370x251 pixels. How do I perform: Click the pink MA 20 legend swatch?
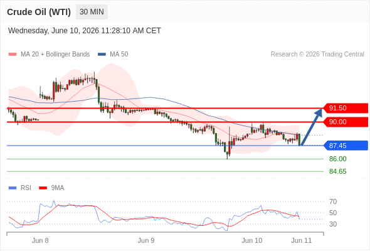13,55
